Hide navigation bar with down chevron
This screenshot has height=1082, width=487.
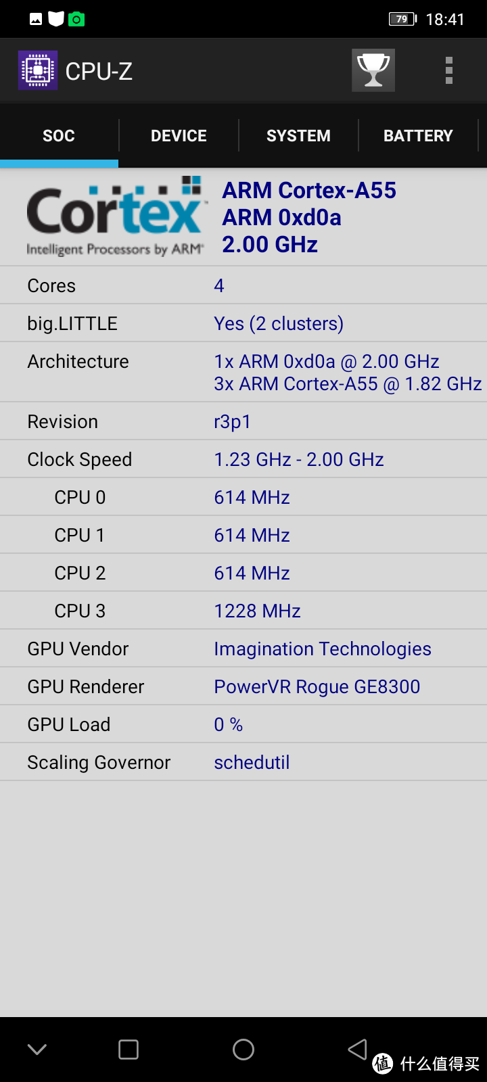(37, 1050)
